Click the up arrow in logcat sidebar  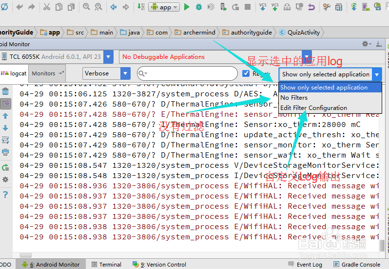(x=5, y=116)
